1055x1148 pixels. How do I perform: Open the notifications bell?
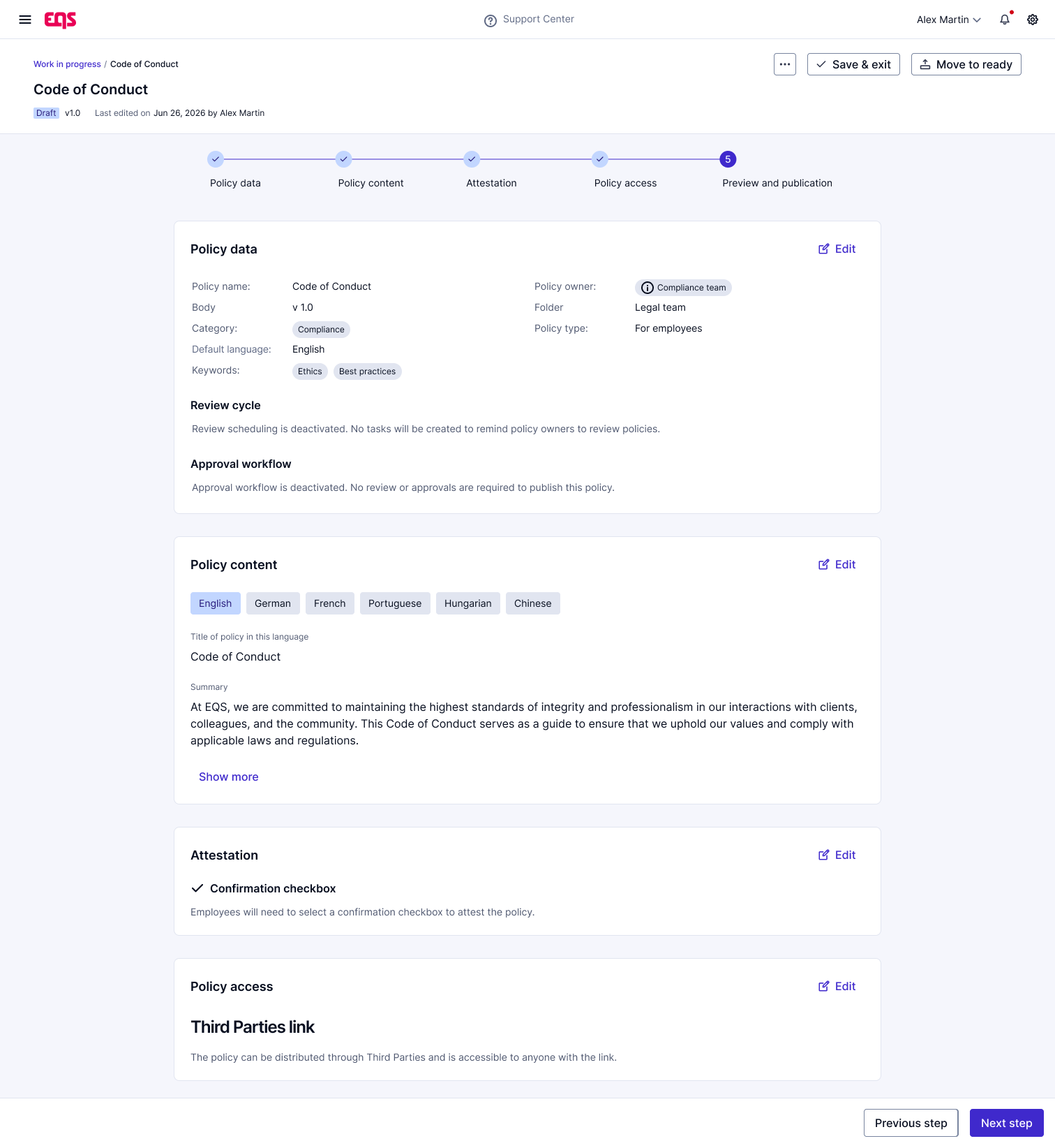coord(1005,20)
